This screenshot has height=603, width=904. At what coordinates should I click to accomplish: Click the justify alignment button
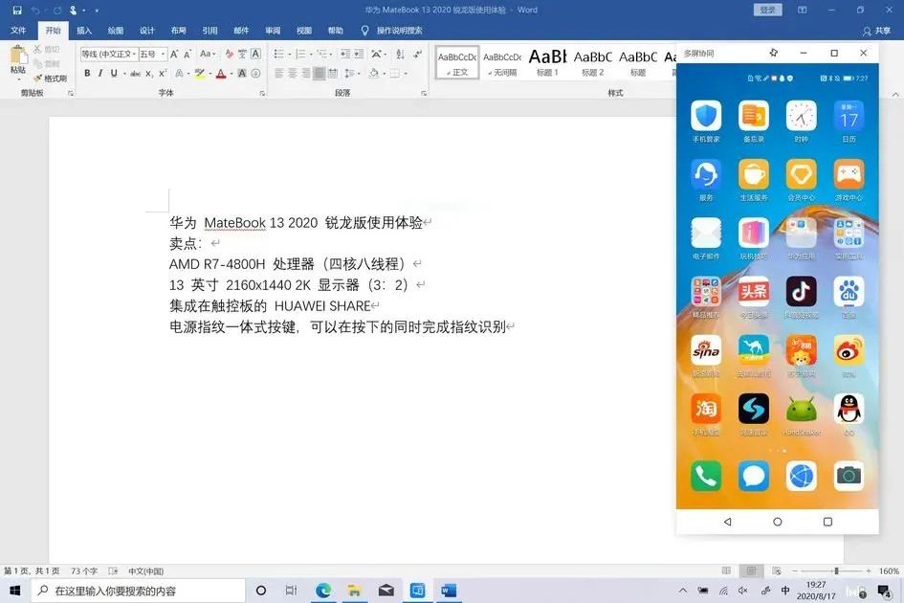click(x=319, y=74)
